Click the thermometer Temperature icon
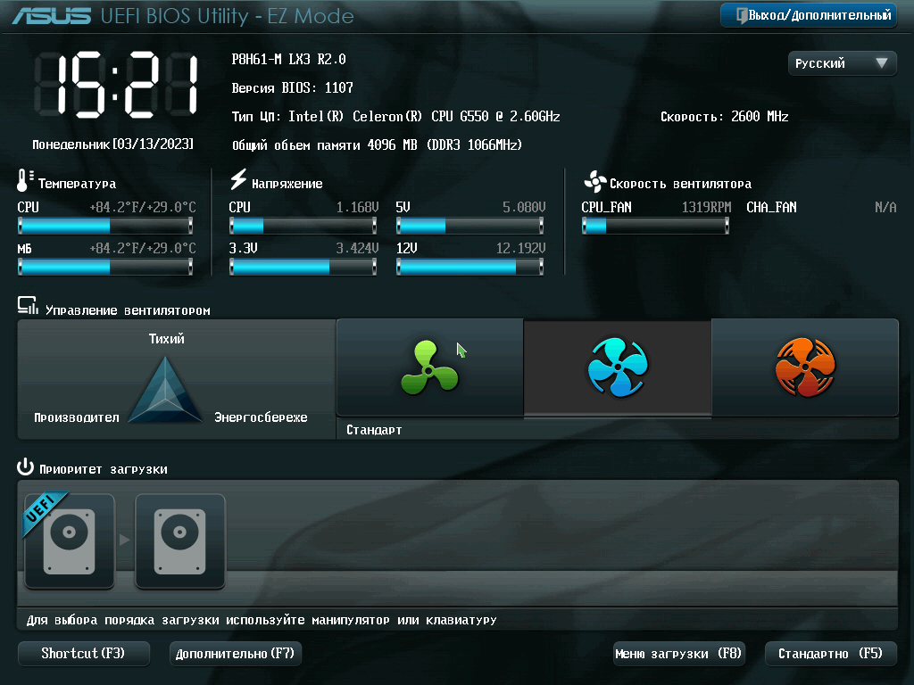 [24, 180]
